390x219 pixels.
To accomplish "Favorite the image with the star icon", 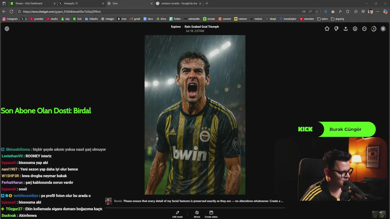I will [x=327, y=29].
